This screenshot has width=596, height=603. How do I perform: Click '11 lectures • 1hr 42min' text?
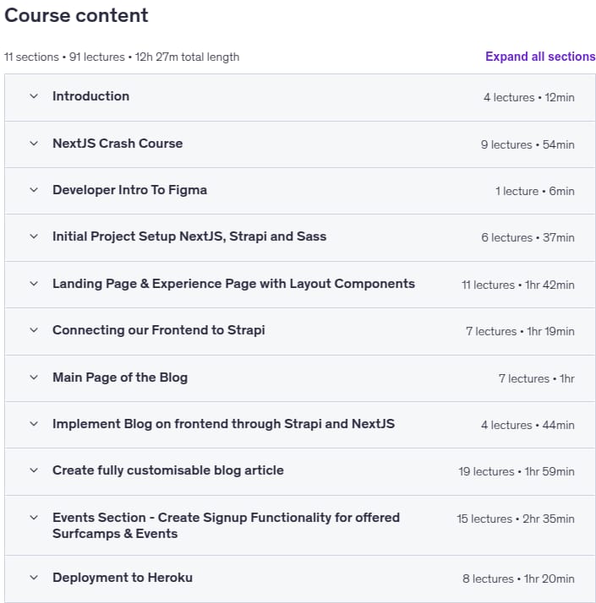tap(518, 285)
